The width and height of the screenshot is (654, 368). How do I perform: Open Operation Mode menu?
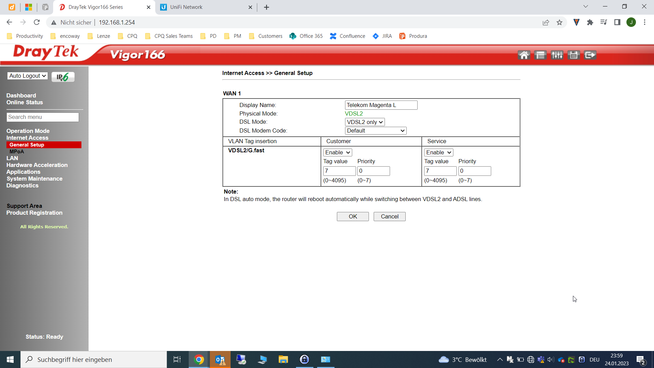tap(28, 131)
